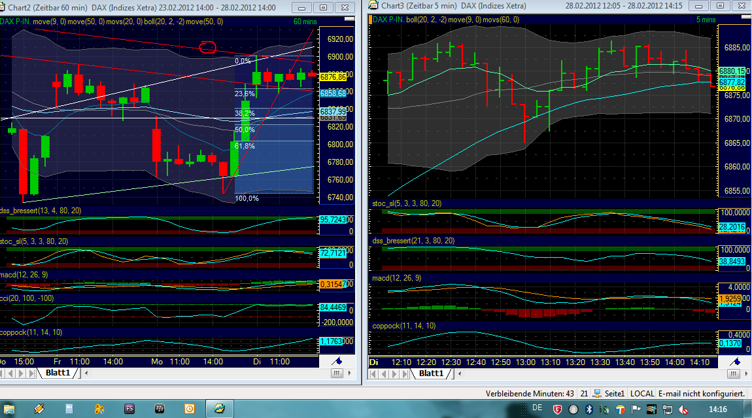Open the Calculator from the taskbar

pos(69,408)
